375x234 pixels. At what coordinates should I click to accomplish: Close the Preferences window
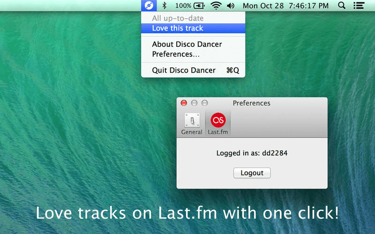(x=184, y=103)
